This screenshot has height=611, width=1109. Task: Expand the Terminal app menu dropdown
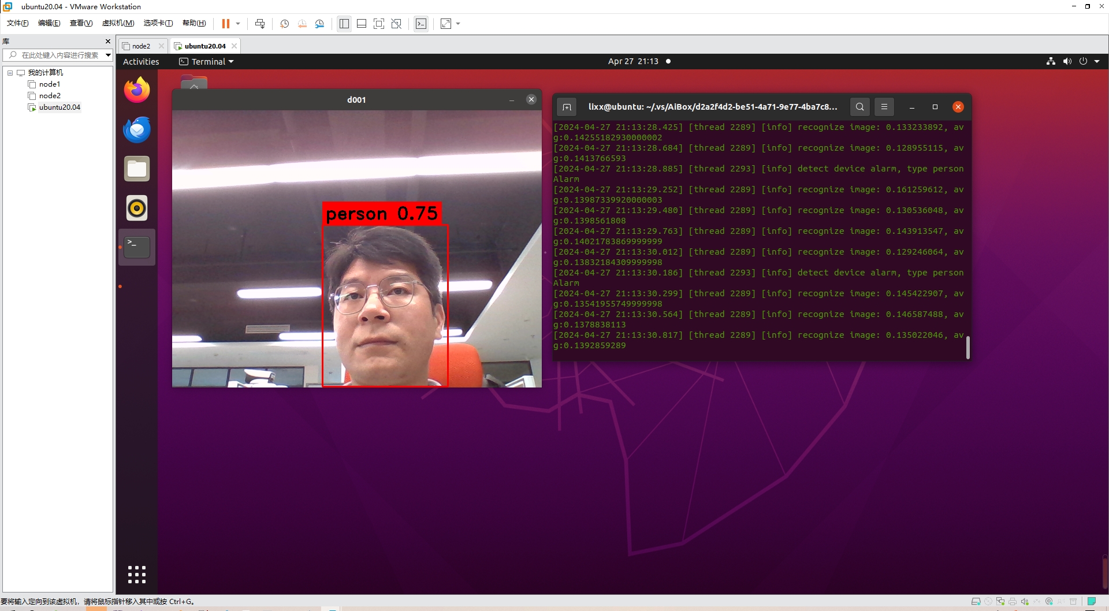click(x=207, y=62)
